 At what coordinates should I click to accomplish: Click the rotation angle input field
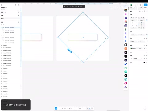point(134,28)
